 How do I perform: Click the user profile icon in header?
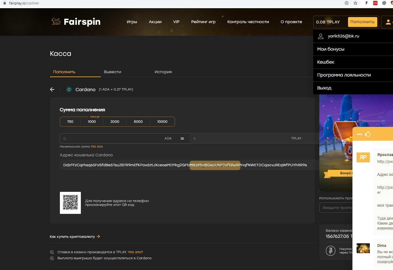tap(388, 22)
